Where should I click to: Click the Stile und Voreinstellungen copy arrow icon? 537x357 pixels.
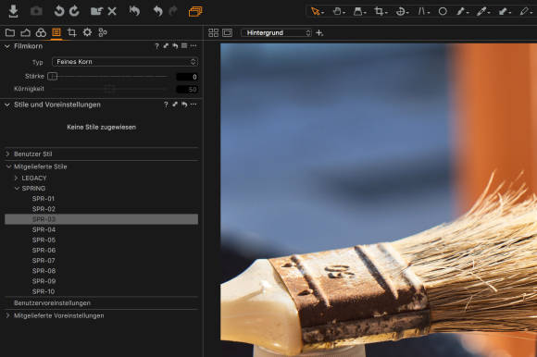(x=175, y=105)
